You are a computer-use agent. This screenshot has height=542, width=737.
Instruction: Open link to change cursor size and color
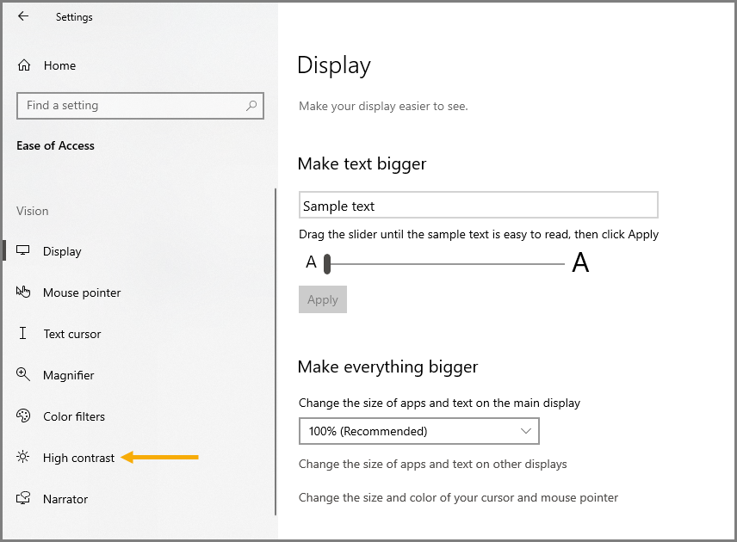458,497
